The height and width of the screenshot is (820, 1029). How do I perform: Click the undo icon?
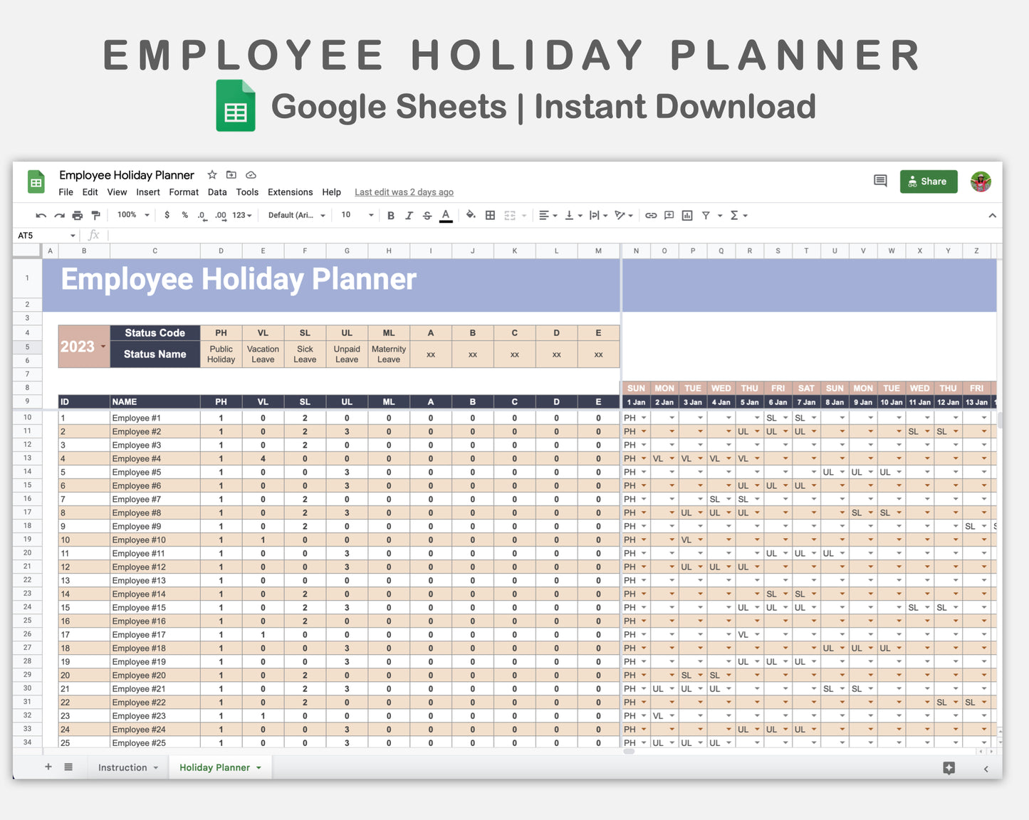pos(41,215)
